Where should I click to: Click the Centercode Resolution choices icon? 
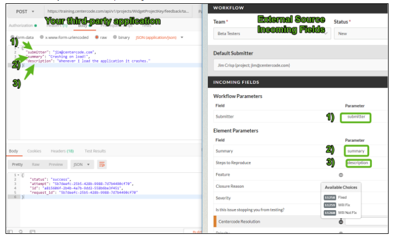(x=341, y=222)
